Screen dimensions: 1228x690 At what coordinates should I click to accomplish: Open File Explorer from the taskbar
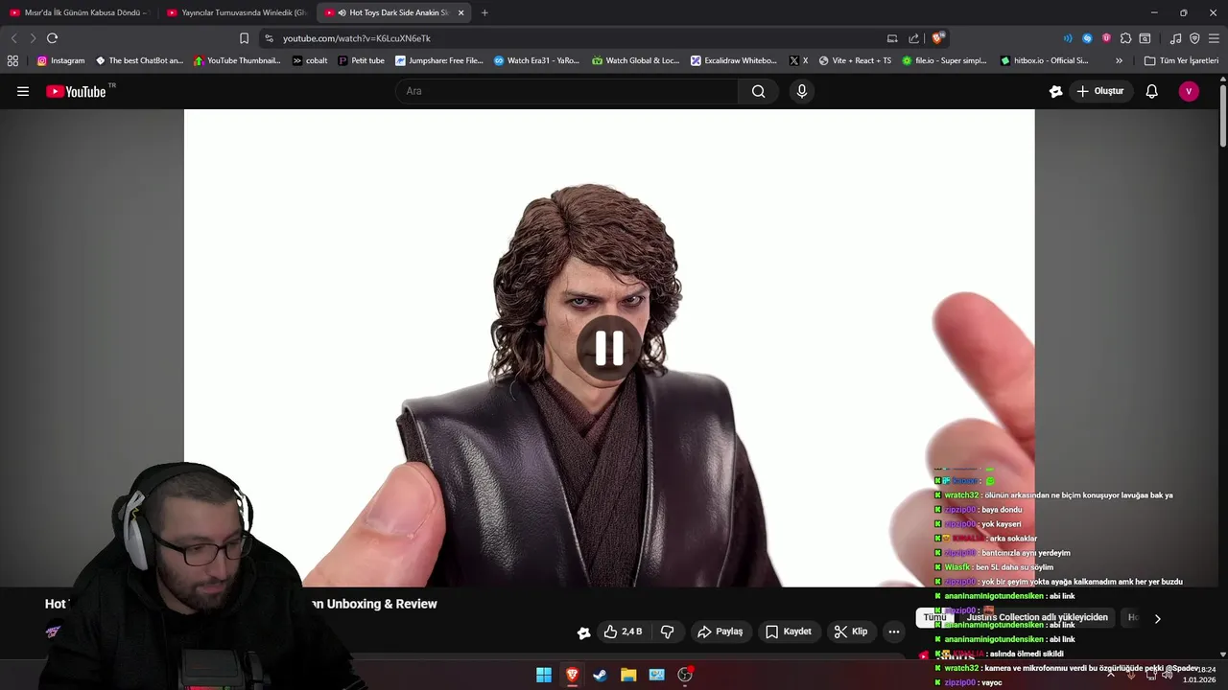click(x=628, y=675)
